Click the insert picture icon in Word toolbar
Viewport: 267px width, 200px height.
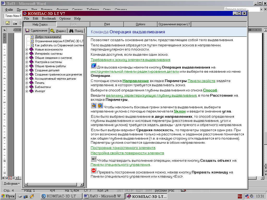(8, 23)
